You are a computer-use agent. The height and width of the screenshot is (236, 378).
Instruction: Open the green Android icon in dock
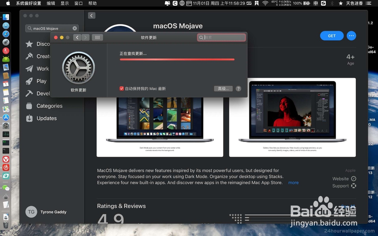click(6, 59)
